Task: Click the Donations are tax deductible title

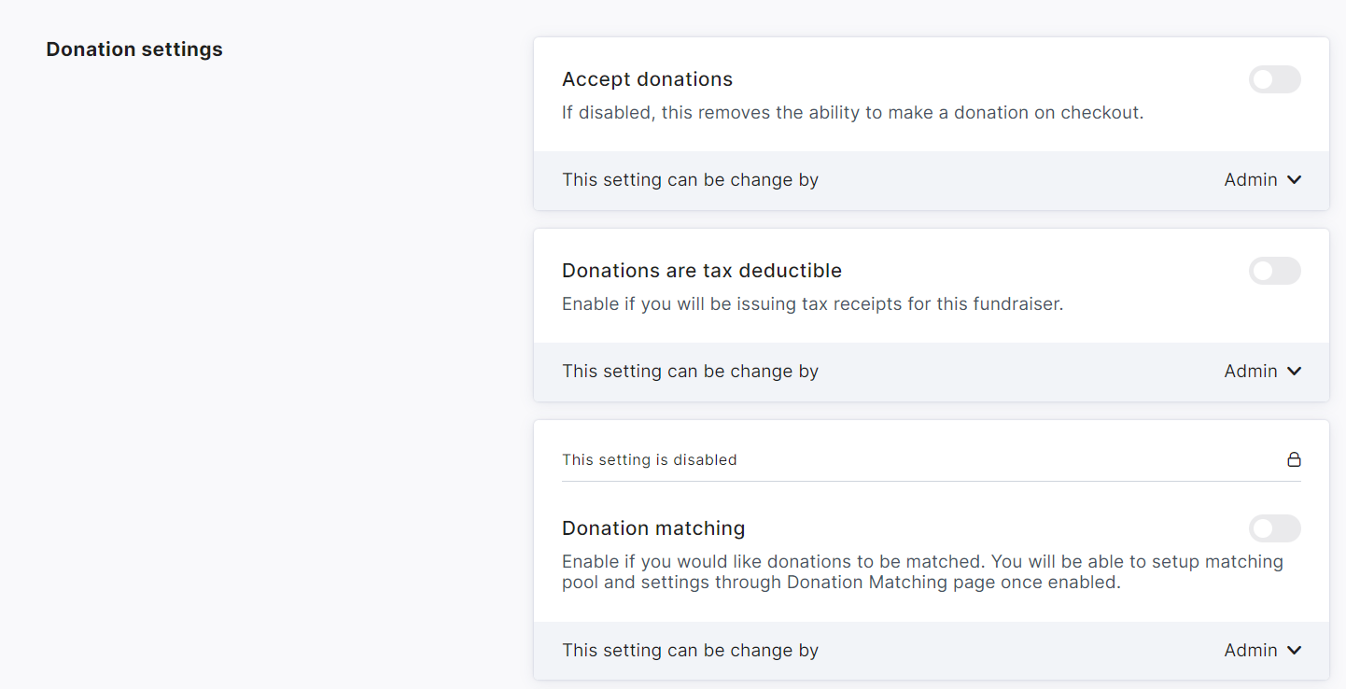Action: [x=701, y=271]
